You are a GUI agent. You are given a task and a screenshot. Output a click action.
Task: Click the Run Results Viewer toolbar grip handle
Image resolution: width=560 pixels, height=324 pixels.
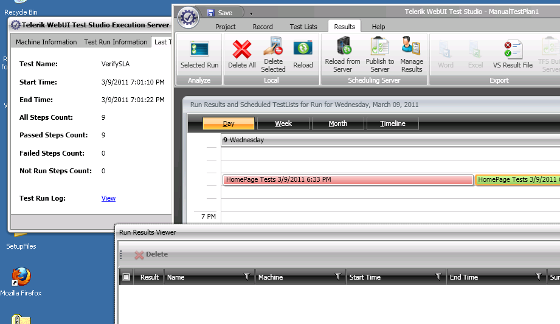pos(122,254)
